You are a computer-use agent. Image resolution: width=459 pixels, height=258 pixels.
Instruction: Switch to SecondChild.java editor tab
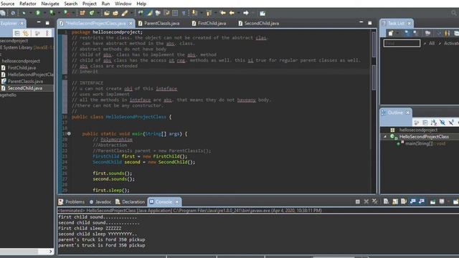tap(261, 23)
